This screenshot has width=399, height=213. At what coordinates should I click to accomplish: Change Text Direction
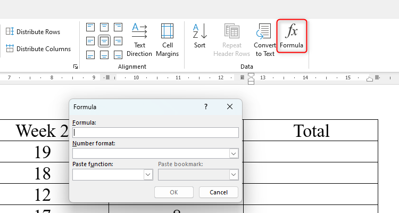[139, 39]
